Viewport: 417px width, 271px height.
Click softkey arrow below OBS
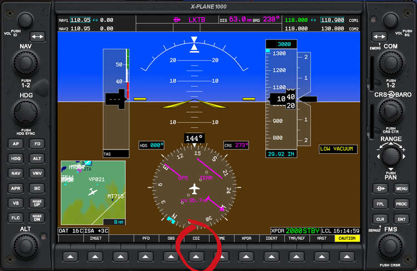click(171, 257)
